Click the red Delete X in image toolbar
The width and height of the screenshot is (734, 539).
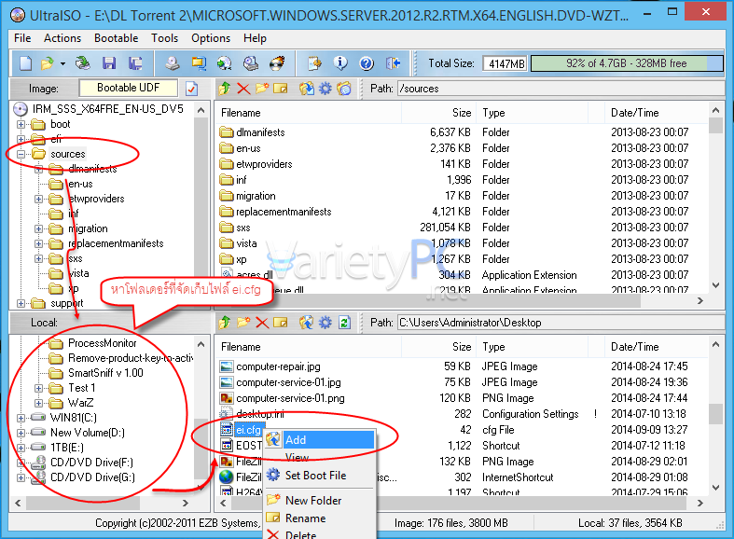coord(243,88)
